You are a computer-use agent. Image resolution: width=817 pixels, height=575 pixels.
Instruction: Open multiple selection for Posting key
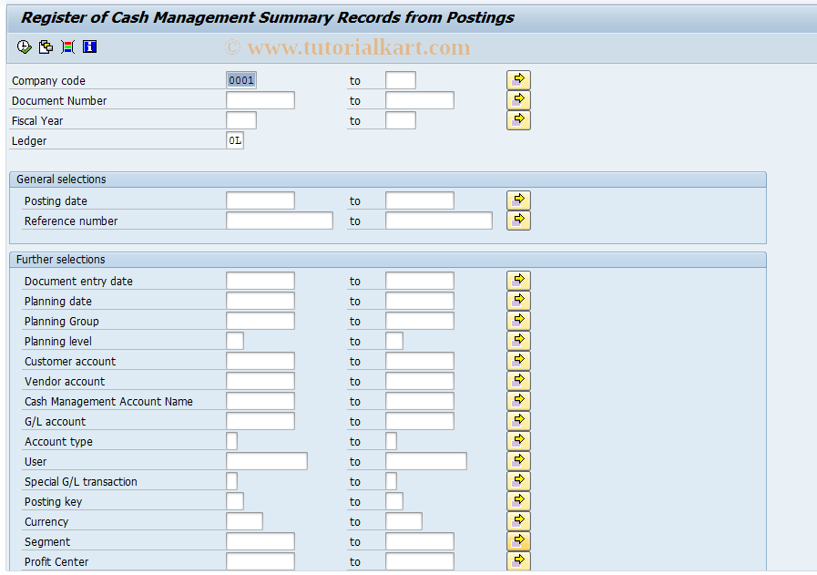click(518, 501)
